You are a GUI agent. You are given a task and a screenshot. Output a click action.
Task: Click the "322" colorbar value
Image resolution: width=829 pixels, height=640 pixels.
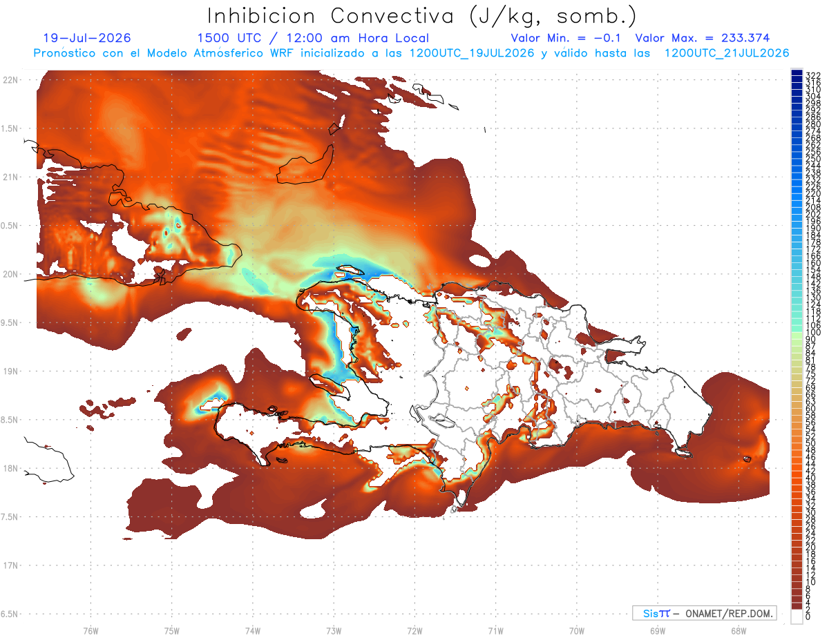coord(812,75)
